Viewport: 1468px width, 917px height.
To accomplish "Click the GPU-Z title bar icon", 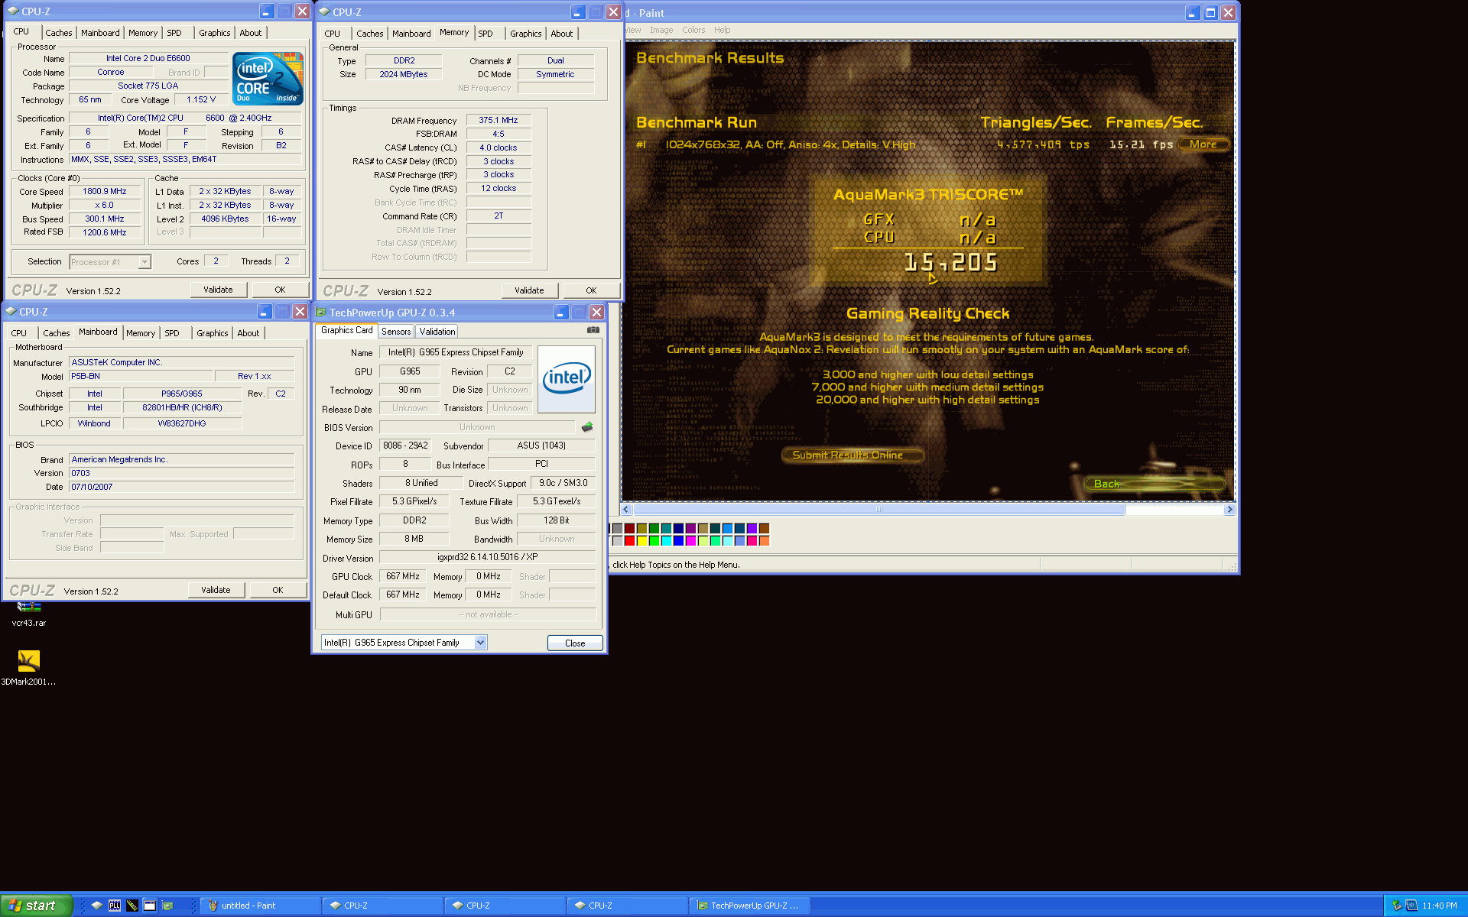I will (x=321, y=313).
